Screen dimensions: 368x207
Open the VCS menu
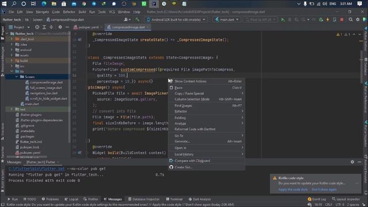tap(112, 11)
